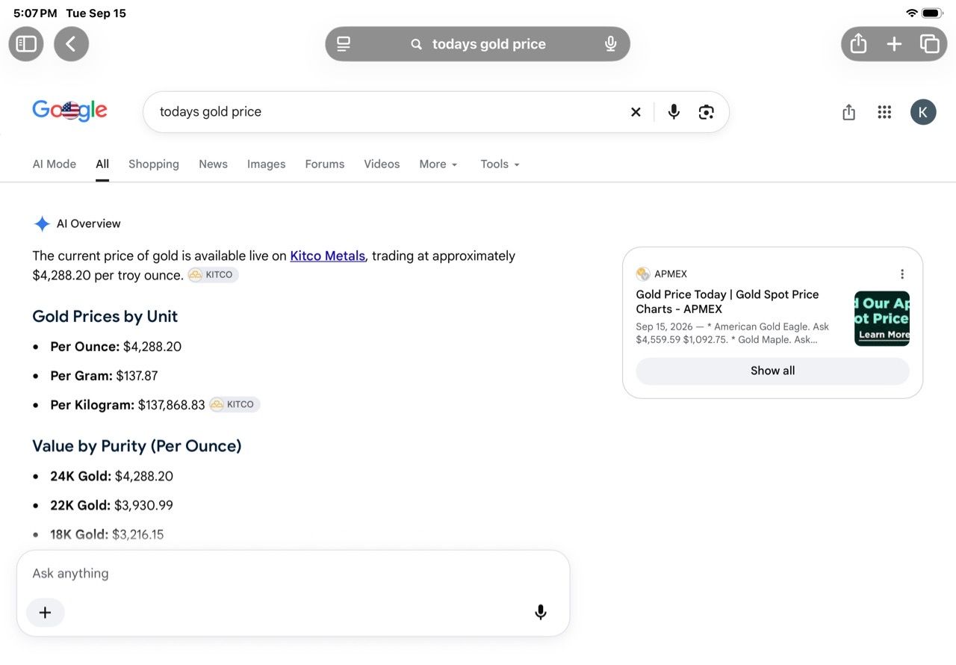Expand the Tools dropdown
Viewport: 956px width, 665px height.
500,164
